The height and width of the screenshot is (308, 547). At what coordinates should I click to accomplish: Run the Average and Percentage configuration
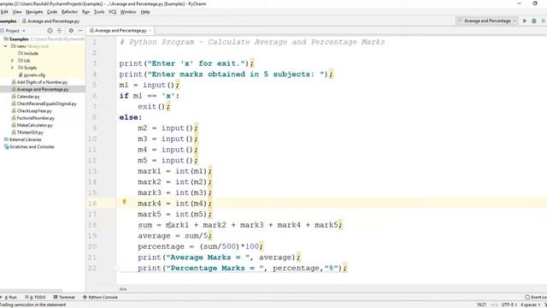coord(524,21)
